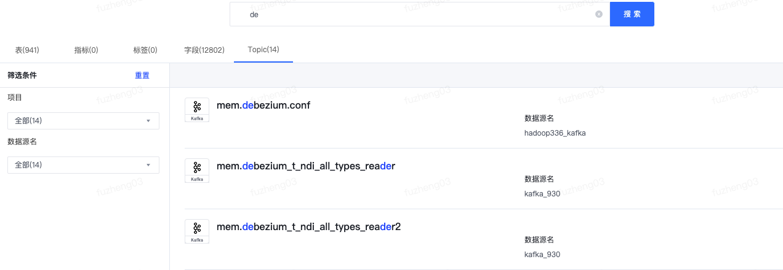This screenshot has width=783, height=270.
Task: Click the Kafka icon for mem.debezium_t_ndi_all_types_reader2
Action: [197, 231]
